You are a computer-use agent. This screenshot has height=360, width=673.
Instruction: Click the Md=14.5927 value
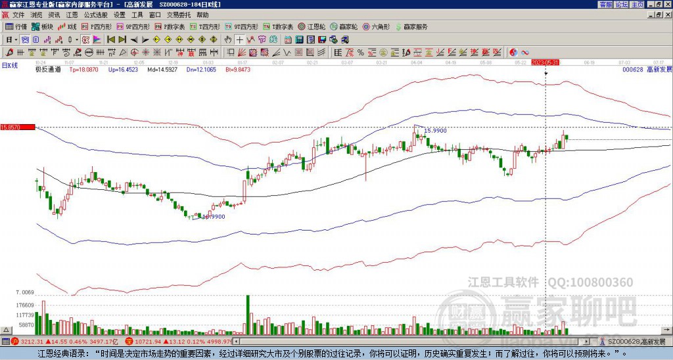click(162, 69)
